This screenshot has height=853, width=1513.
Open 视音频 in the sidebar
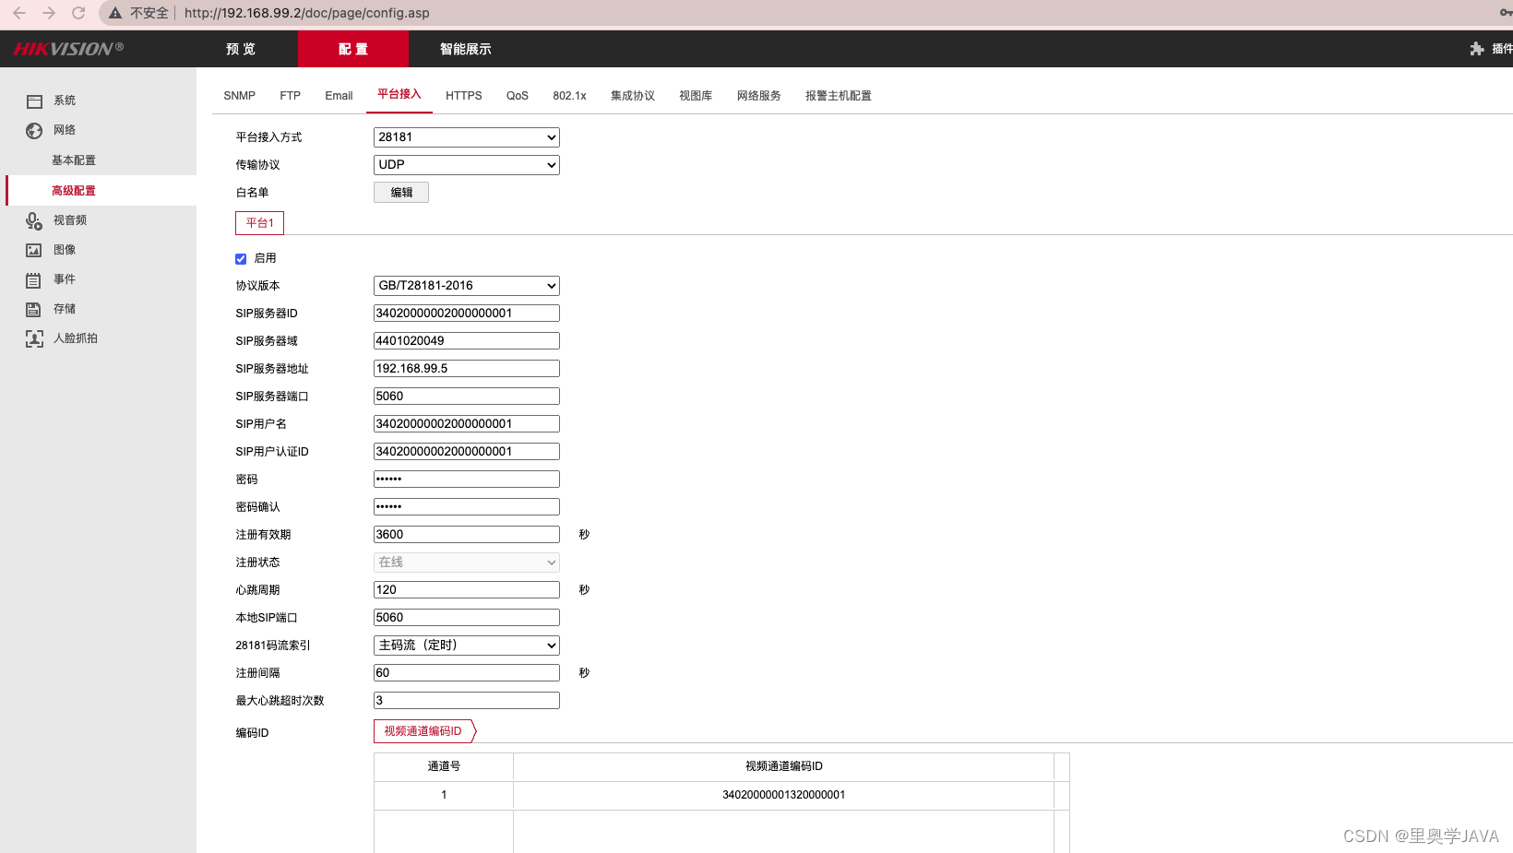point(70,220)
